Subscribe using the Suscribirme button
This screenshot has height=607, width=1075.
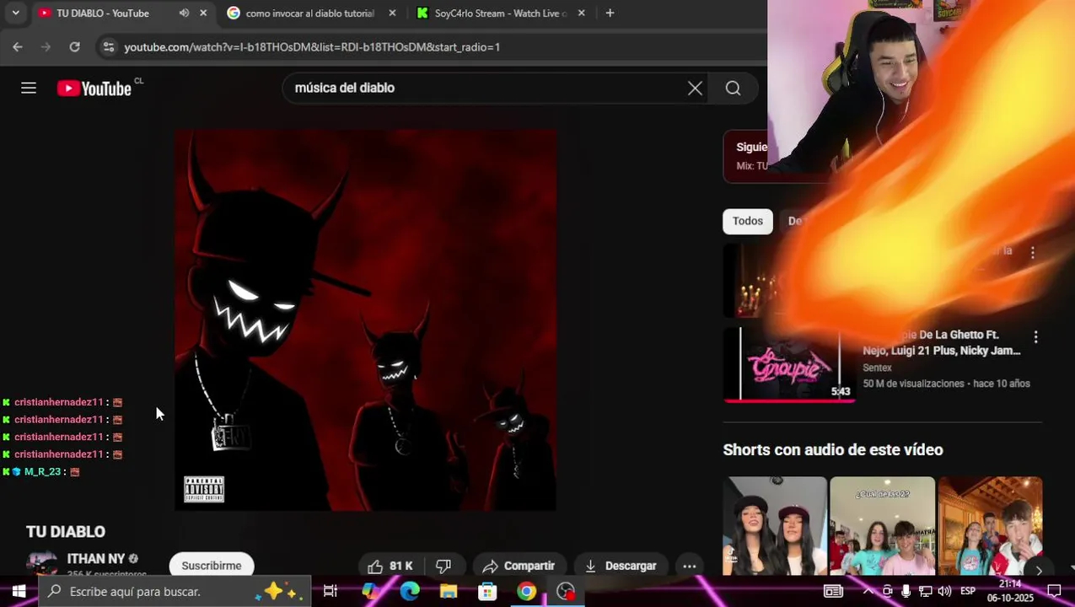pos(212,565)
